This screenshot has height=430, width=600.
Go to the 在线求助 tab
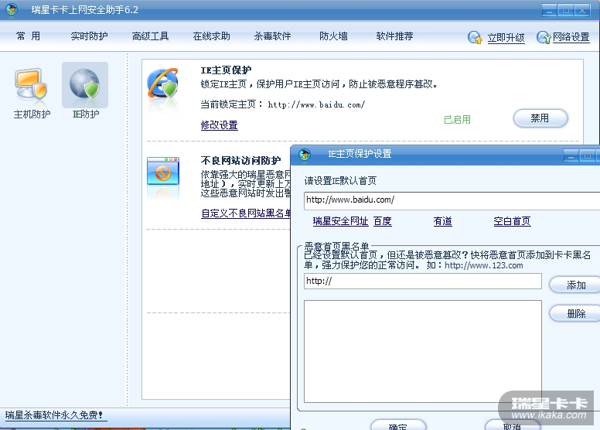[212, 36]
